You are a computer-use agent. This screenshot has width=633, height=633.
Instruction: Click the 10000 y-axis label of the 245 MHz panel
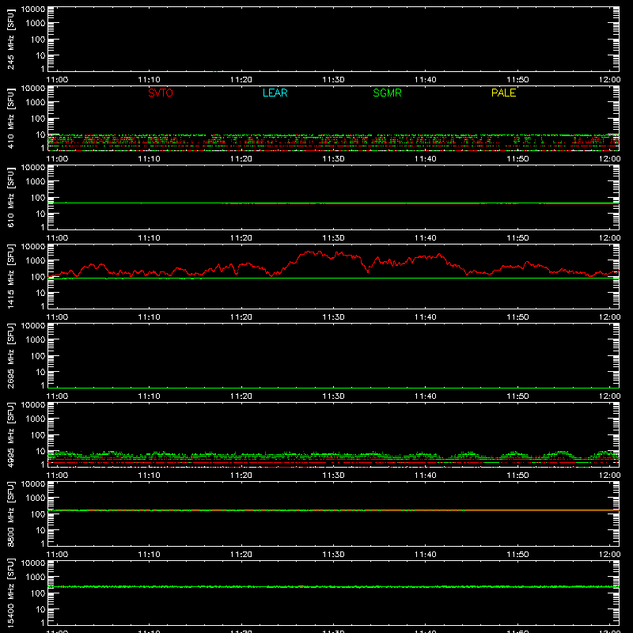[33, 9]
